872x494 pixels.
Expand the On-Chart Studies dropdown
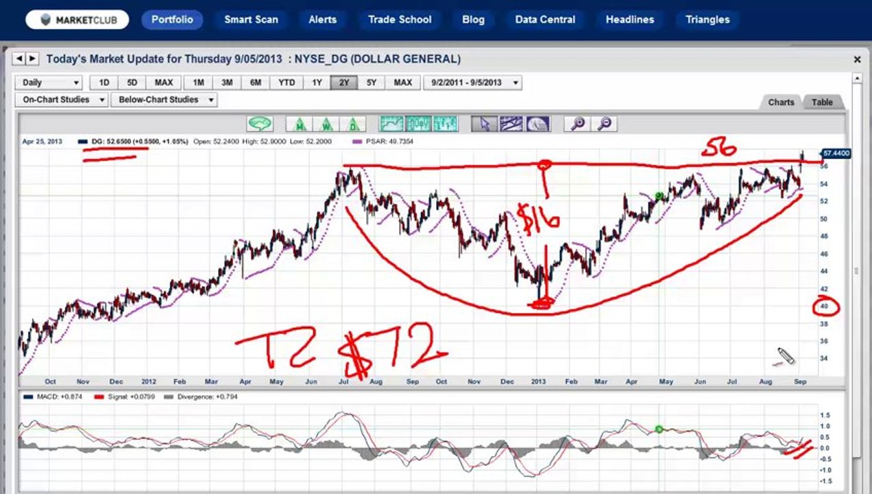(62, 99)
